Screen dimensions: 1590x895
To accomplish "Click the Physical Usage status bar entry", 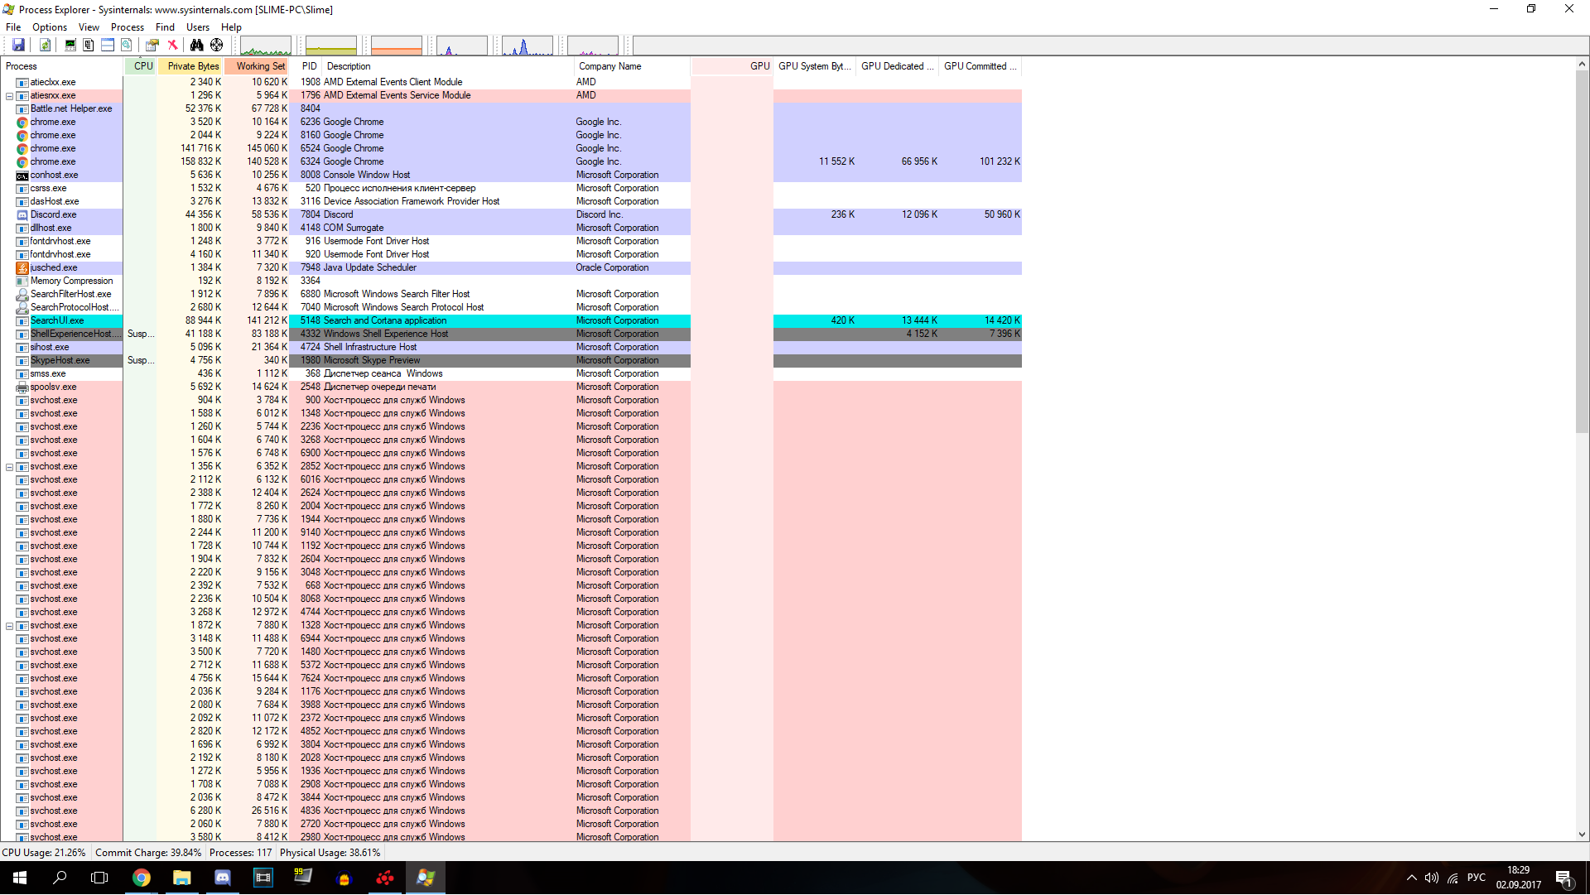I will coord(330,853).
